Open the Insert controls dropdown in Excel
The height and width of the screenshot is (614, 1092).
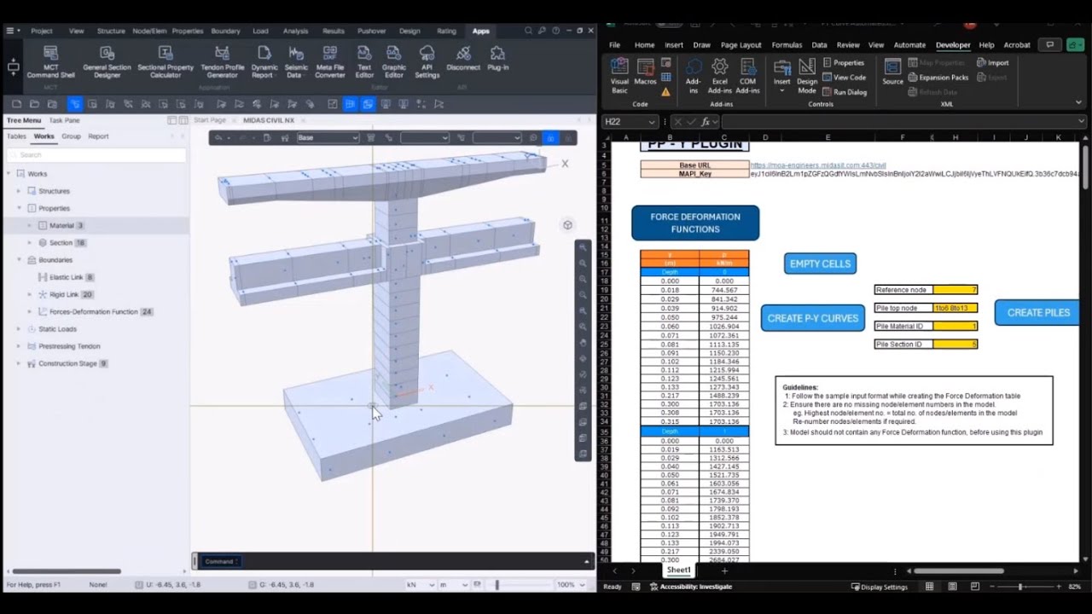781,75
